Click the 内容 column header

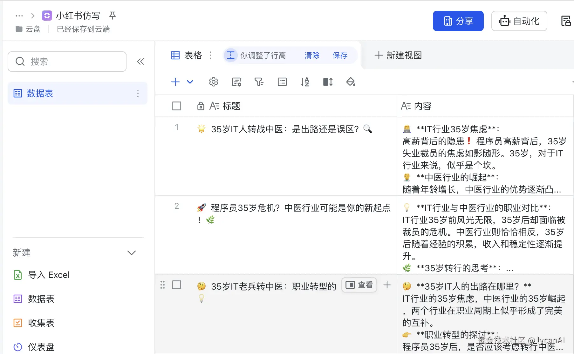(485, 106)
